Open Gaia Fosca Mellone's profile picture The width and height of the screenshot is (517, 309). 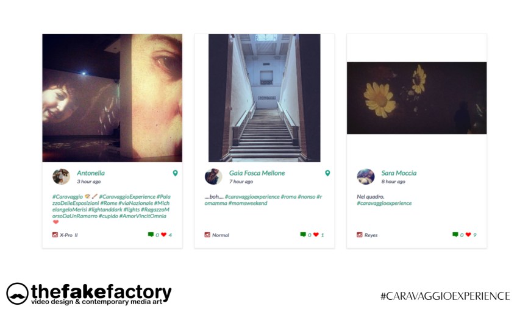tap(213, 177)
